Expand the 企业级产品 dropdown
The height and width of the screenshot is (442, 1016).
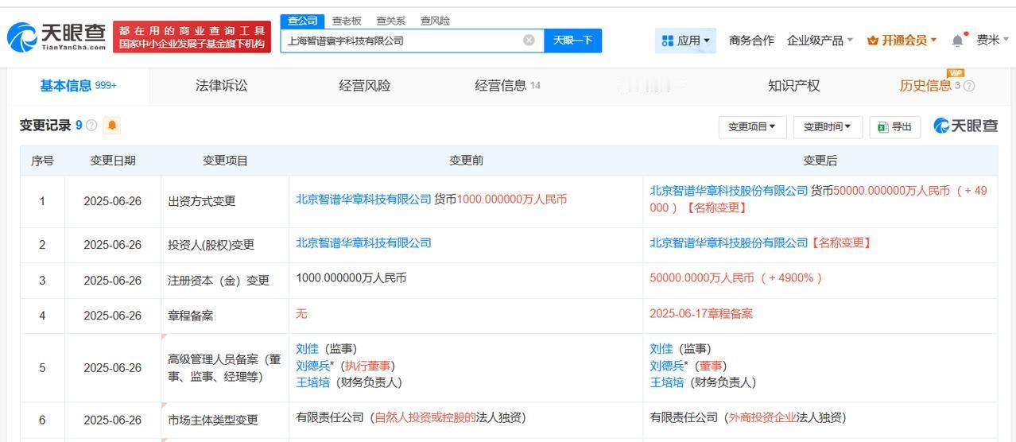820,41
